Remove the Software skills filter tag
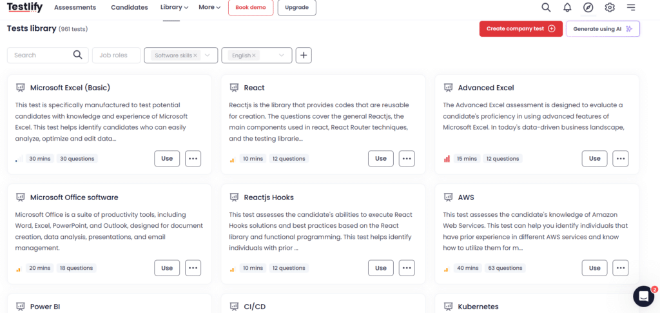The image size is (660, 313). 195,56
